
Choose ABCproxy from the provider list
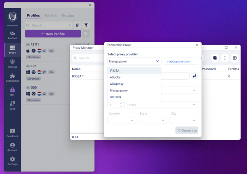[x=134, y=84]
